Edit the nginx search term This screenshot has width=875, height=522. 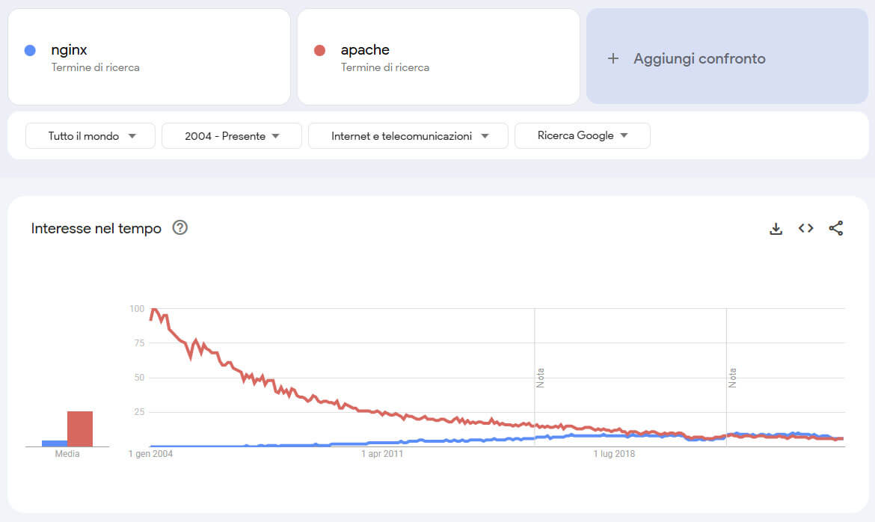click(x=70, y=50)
